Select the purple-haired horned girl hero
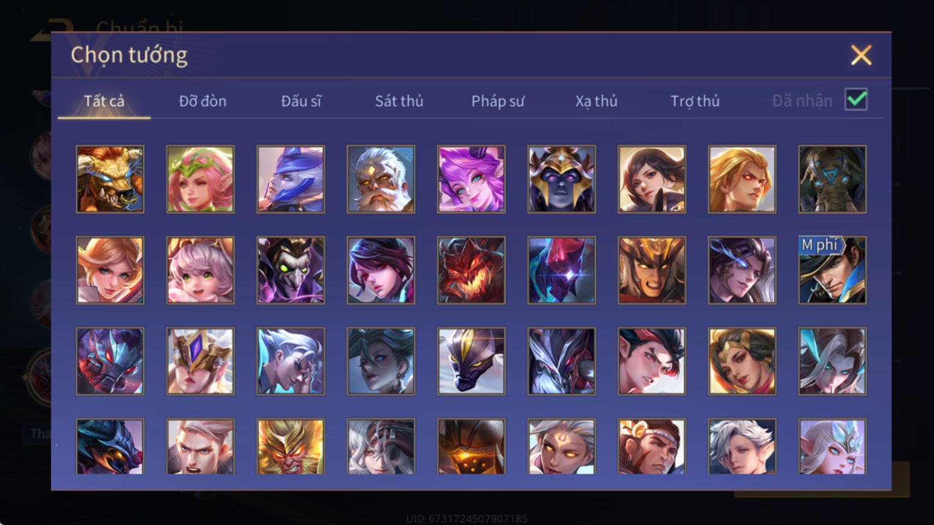 [x=471, y=179]
